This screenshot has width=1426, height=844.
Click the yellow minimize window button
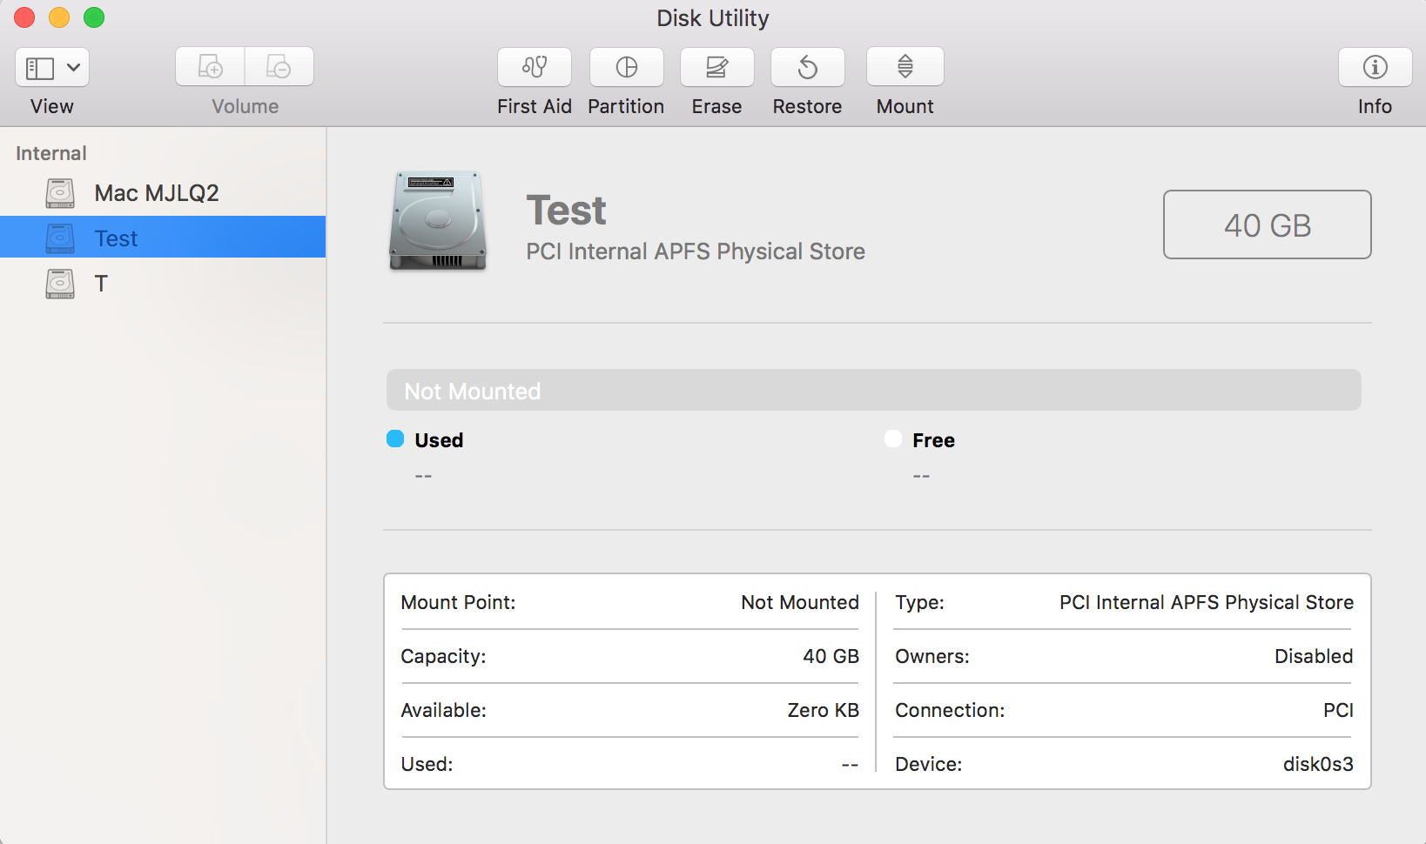point(59,17)
